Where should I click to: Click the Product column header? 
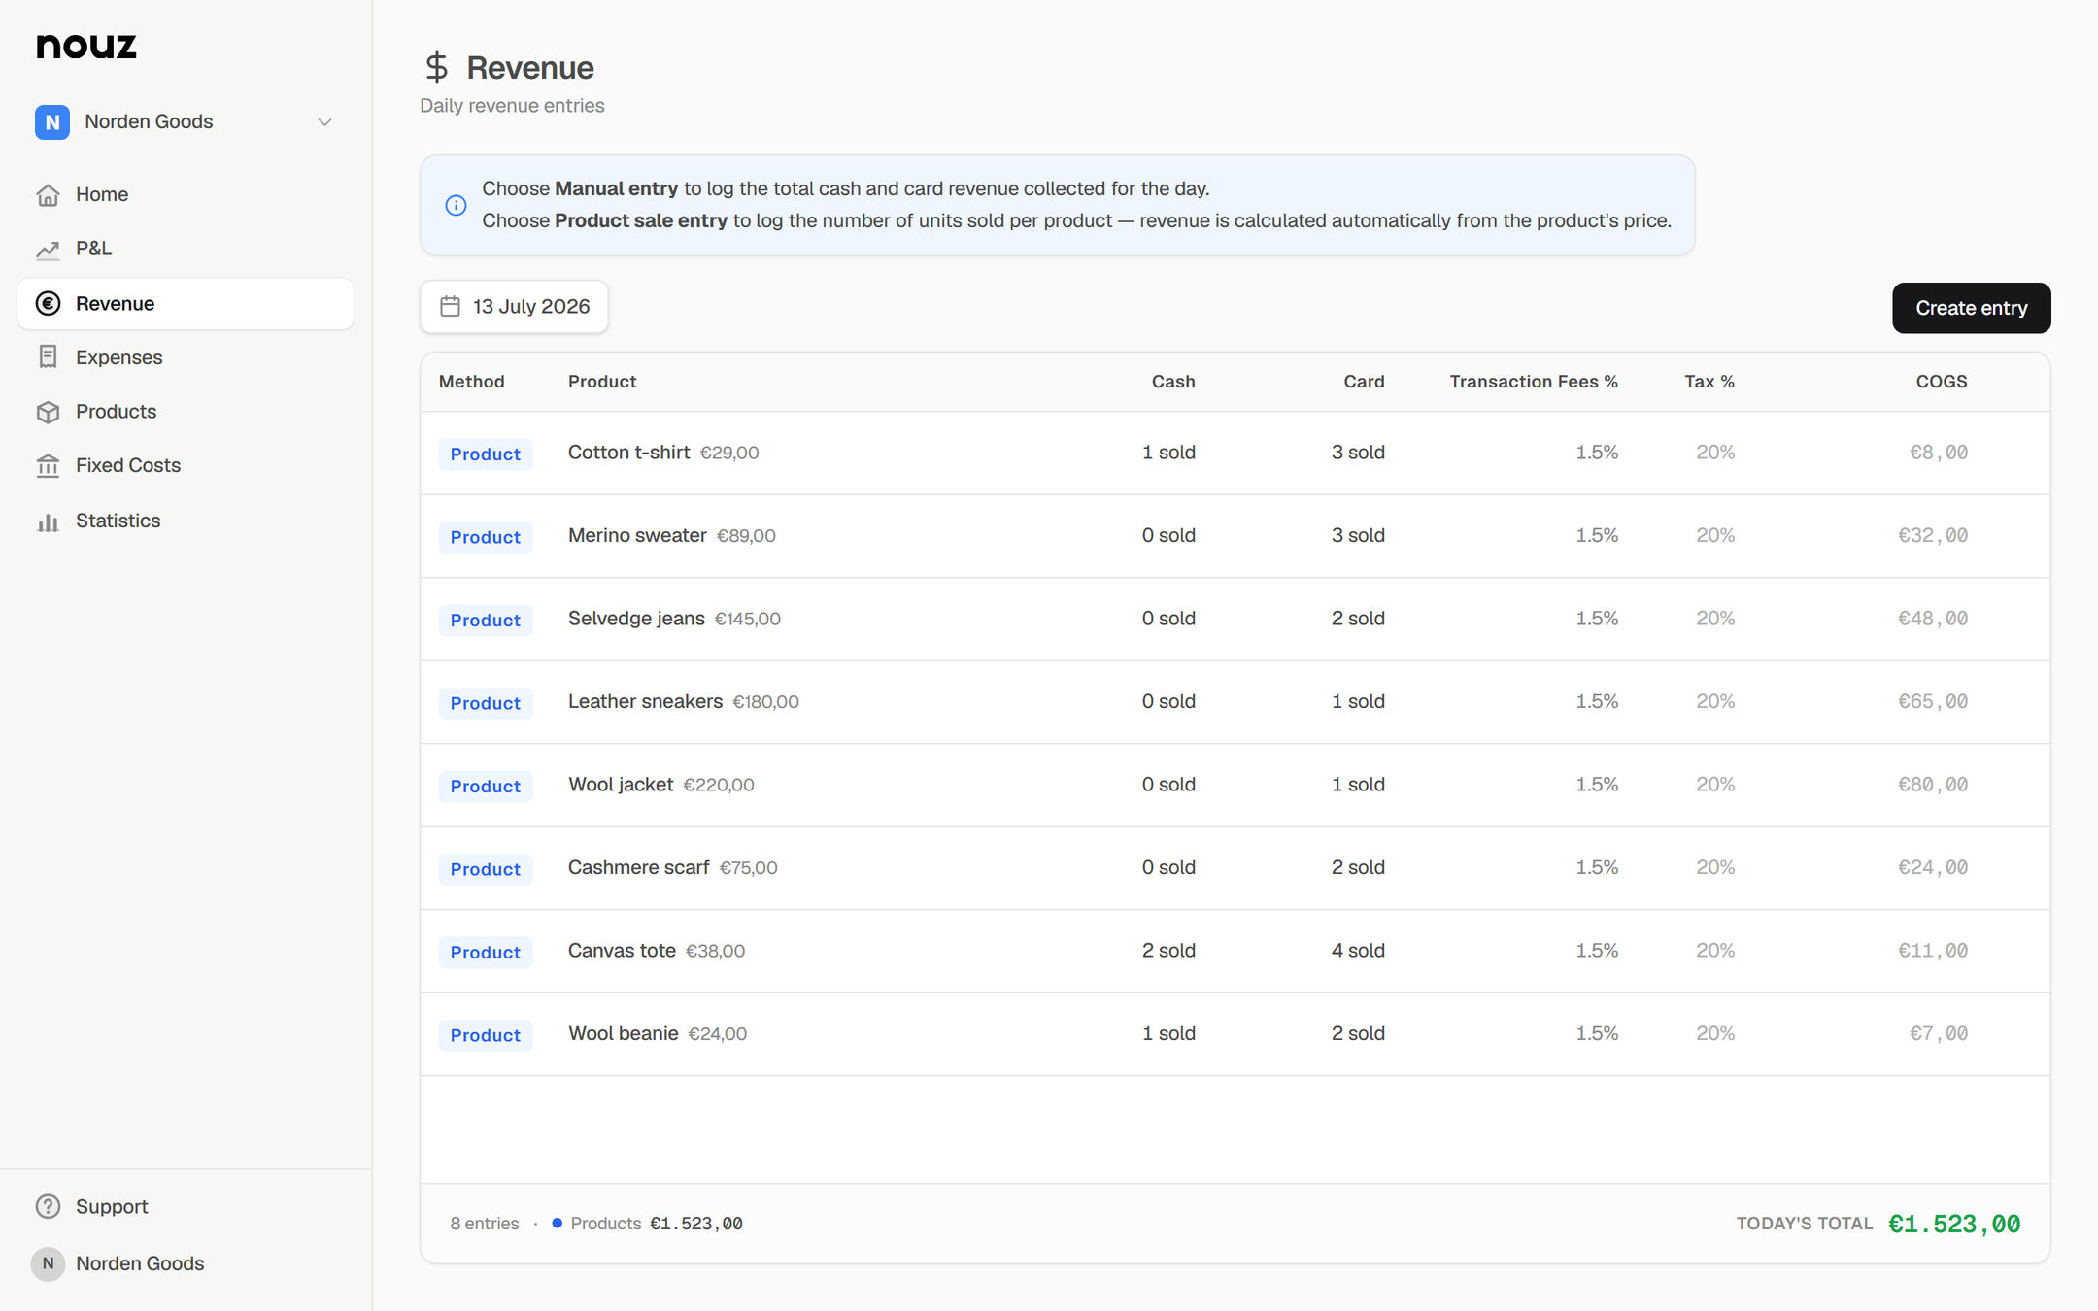(x=602, y=382)
